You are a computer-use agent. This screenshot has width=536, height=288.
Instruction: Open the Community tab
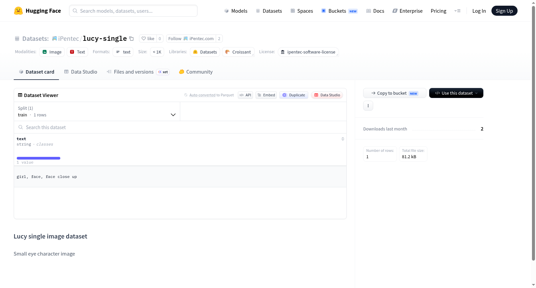(x=196, y=72)
